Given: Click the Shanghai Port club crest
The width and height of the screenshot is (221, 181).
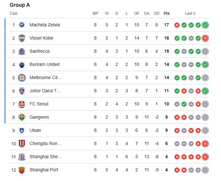Looking at the screenshot, I should pyautogui.click(x=22, y=170).
